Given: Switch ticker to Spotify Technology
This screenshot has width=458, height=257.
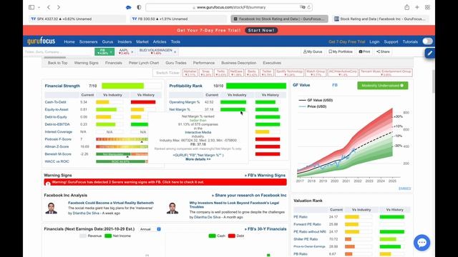Looking at the screenshot, I should 289,73.
